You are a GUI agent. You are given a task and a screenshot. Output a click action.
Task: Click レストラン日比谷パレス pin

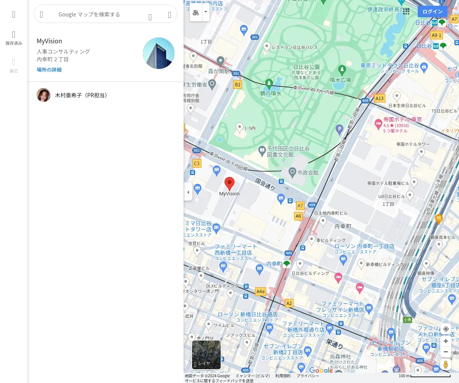[267, 47]
